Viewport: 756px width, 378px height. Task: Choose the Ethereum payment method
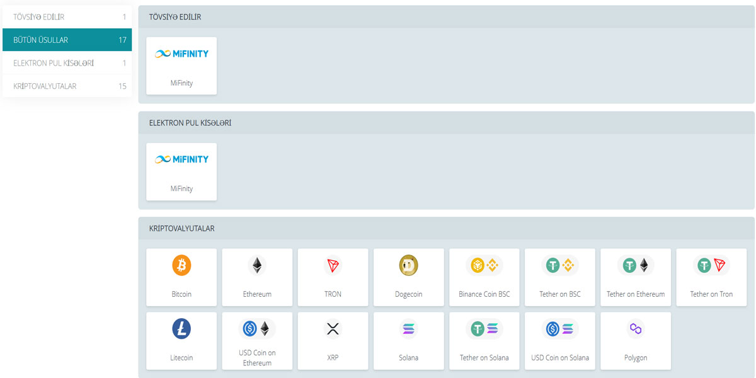(257, 266)
